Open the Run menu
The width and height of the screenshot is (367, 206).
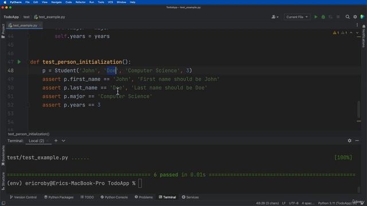[92, 2]
